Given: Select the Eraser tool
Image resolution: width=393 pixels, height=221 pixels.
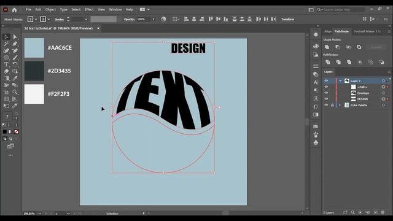Looking at the screenshot, I should pyautogui.click(x=6, y=71).
